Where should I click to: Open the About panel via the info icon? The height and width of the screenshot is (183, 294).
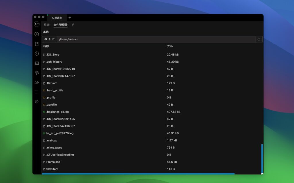36,101
